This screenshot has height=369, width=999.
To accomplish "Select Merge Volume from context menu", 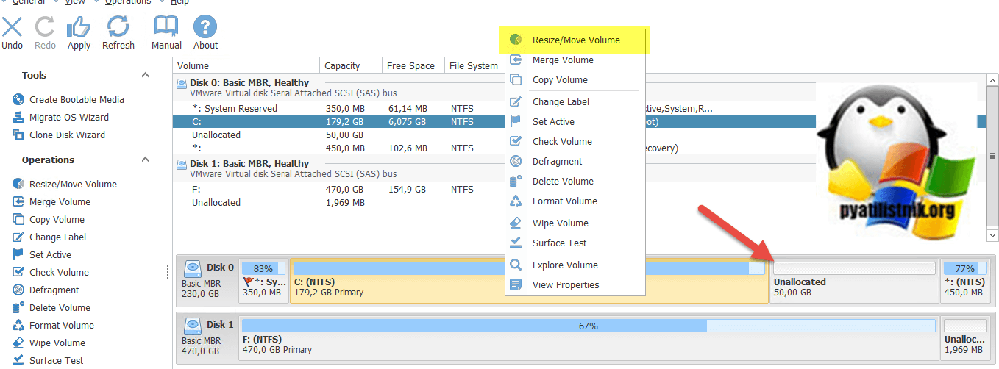I will click(563, 60).
